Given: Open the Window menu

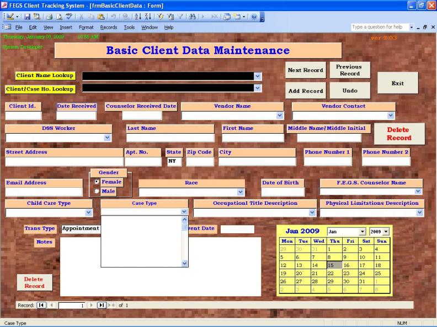Looking at the screenshot, I should click(x=150, y=28).
